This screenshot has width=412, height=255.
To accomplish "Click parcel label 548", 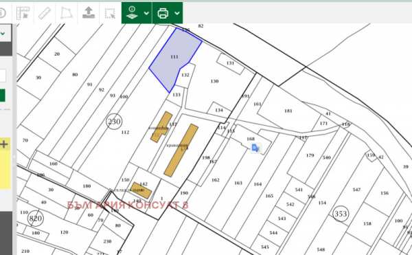I will tap(321, 250).
